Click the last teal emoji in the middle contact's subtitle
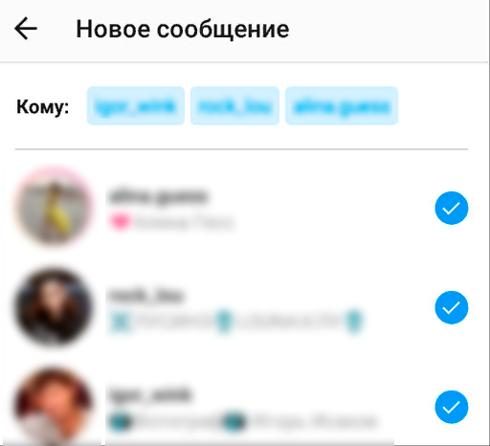490x446 pixels. pyautogui.click(x=354, y=321)
